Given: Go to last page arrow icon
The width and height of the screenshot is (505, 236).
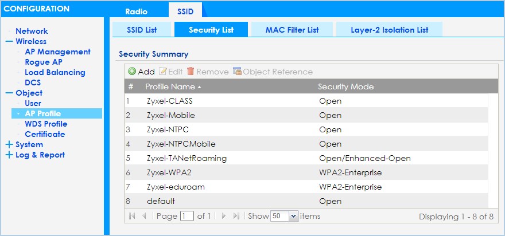Looking at the screenshot, I should point(236,216).
